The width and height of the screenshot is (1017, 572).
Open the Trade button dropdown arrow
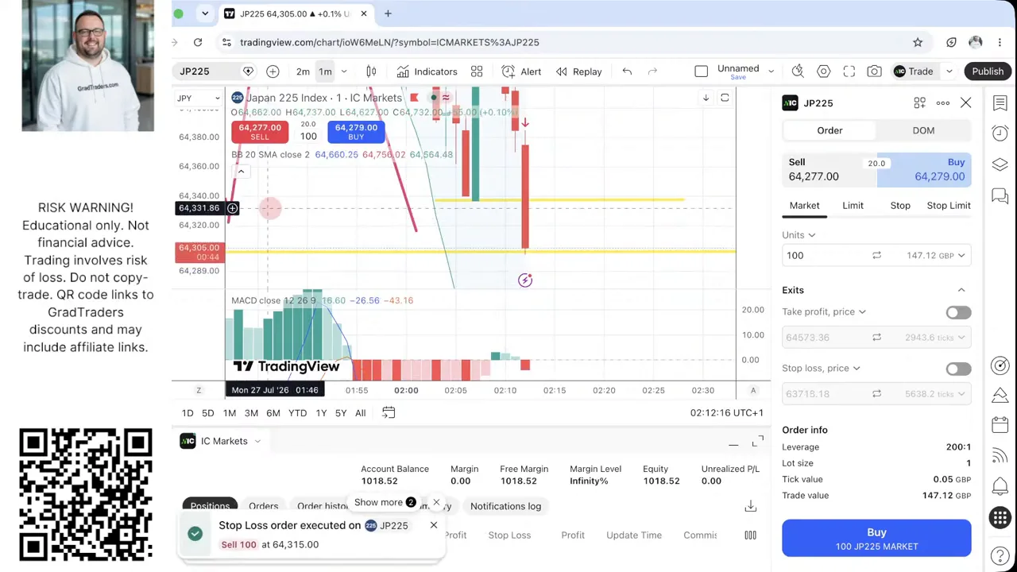pyautogui.click(x=949, y=71)
